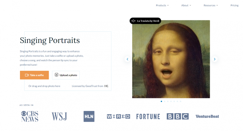Click the HLN logo
243x131 pixels.
pyautogui.click(x=89, y=116)
